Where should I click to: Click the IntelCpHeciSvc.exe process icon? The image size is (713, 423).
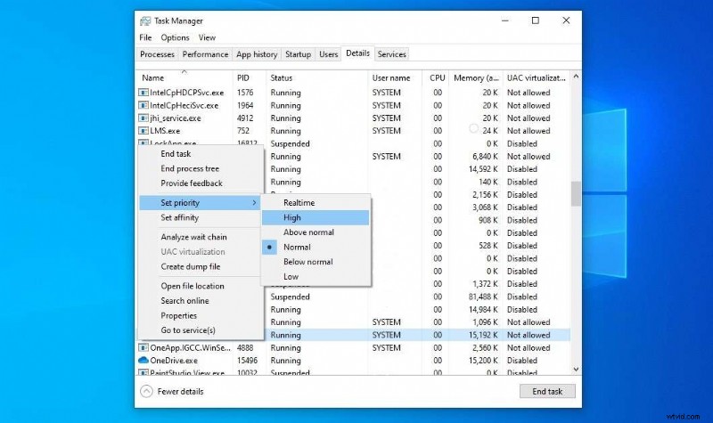pos(143,105)
